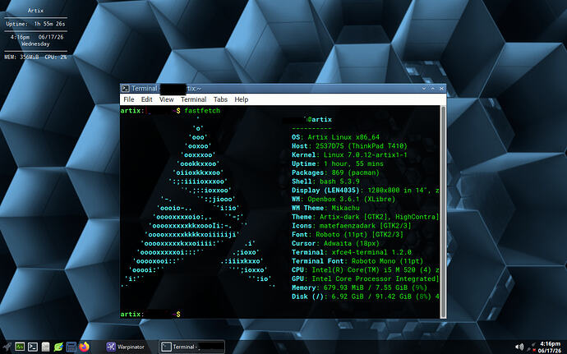Click the terminal icon in window titlebar
The image size is (567, 354).
pyautogui.click(x=126, y=88)
